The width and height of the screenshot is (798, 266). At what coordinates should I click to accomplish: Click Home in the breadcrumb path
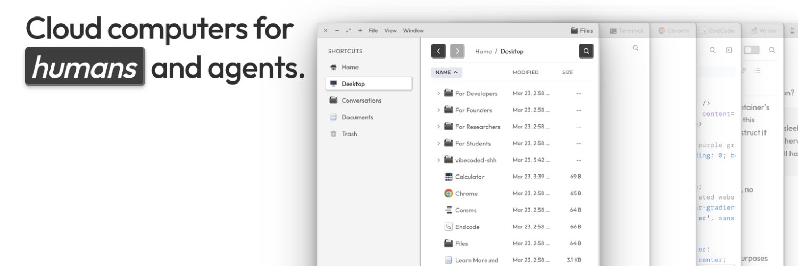483,51
